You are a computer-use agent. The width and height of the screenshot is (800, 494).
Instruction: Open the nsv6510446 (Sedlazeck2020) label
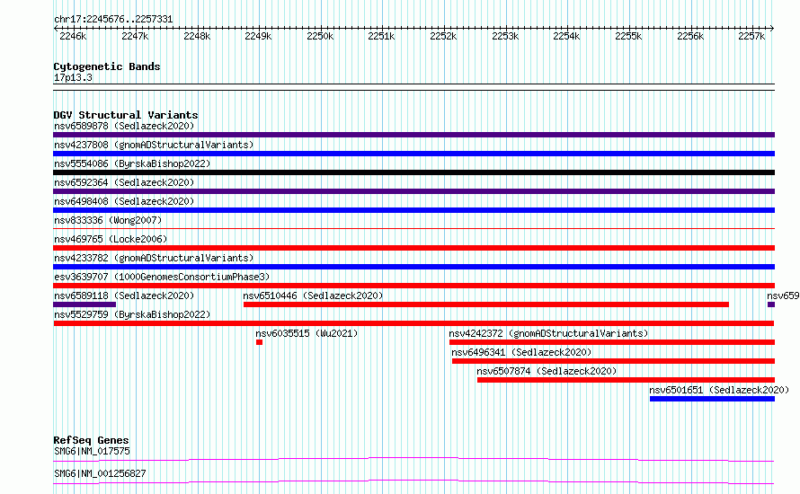[x=313, y=296]
